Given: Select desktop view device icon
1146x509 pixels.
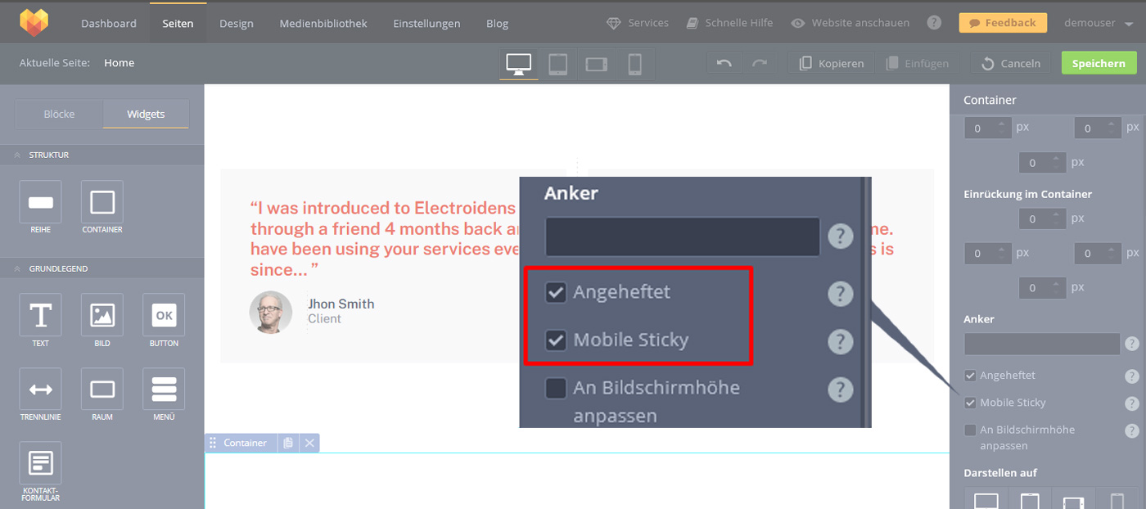Looking at the screenshot, I should [519, 64].
